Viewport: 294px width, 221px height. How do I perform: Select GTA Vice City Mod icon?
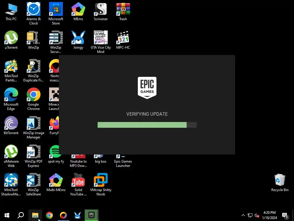coord(101,42)
